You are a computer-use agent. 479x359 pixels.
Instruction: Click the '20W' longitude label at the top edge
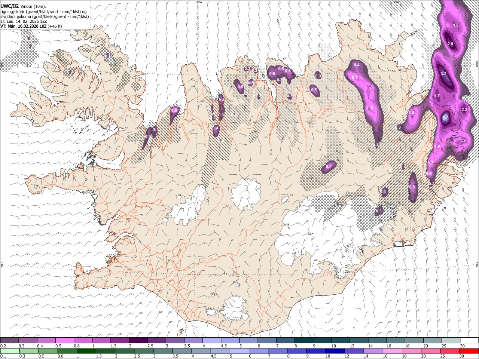point(199,2)
